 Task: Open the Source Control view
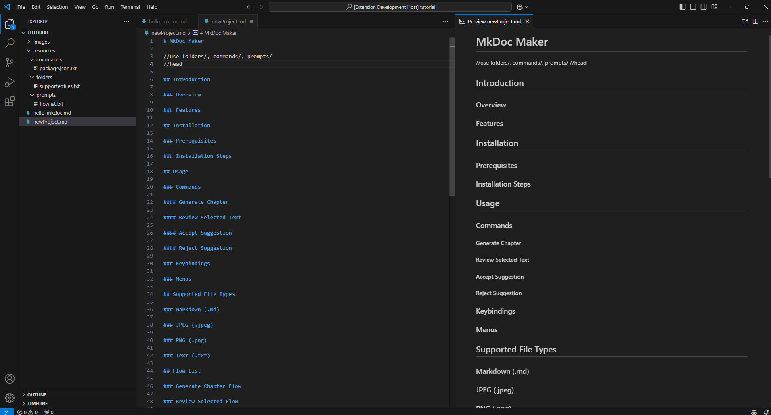(x=10, y=63)
